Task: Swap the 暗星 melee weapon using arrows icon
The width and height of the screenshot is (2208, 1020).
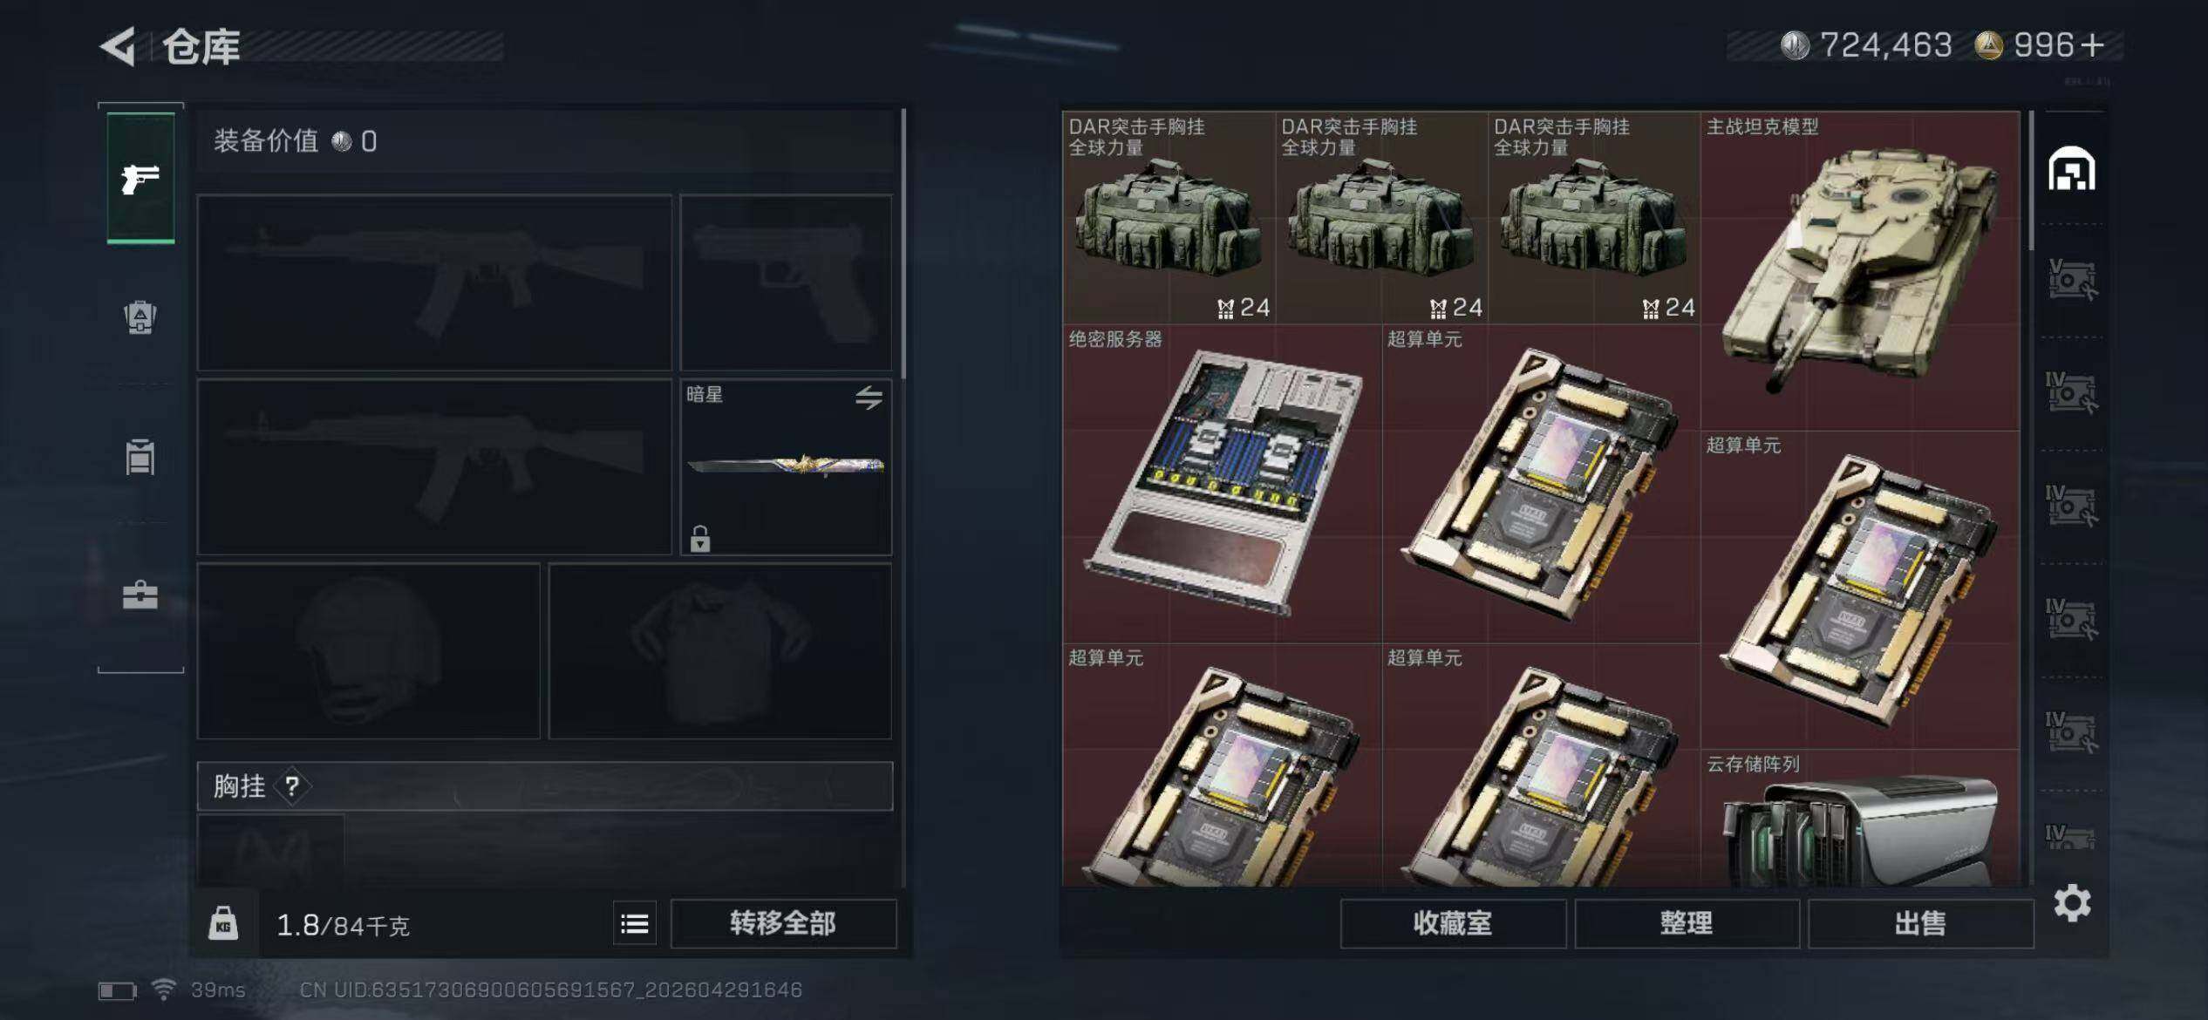Action: click(869, 398)
